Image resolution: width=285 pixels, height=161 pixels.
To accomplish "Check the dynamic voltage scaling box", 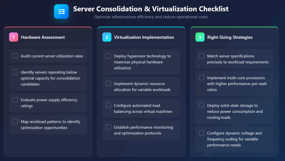I will pos(202,133).
